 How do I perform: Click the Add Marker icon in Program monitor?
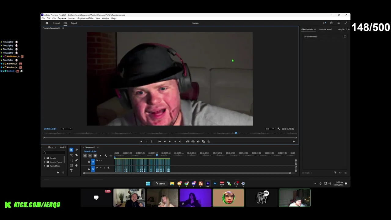[x=141, y=141]
